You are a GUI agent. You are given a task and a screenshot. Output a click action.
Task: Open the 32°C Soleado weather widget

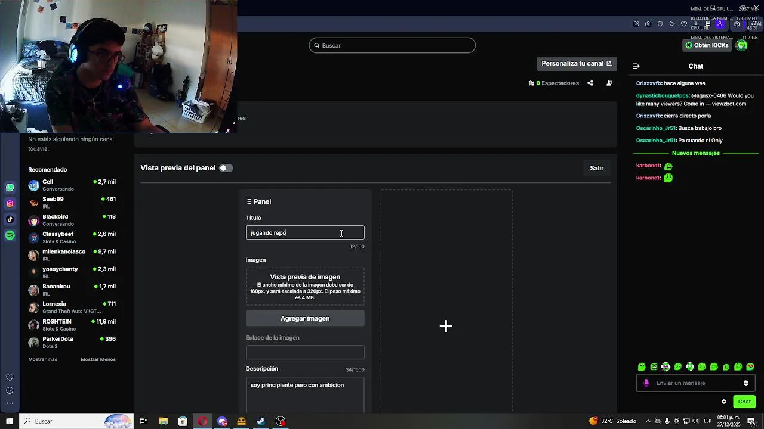[612, 421]
